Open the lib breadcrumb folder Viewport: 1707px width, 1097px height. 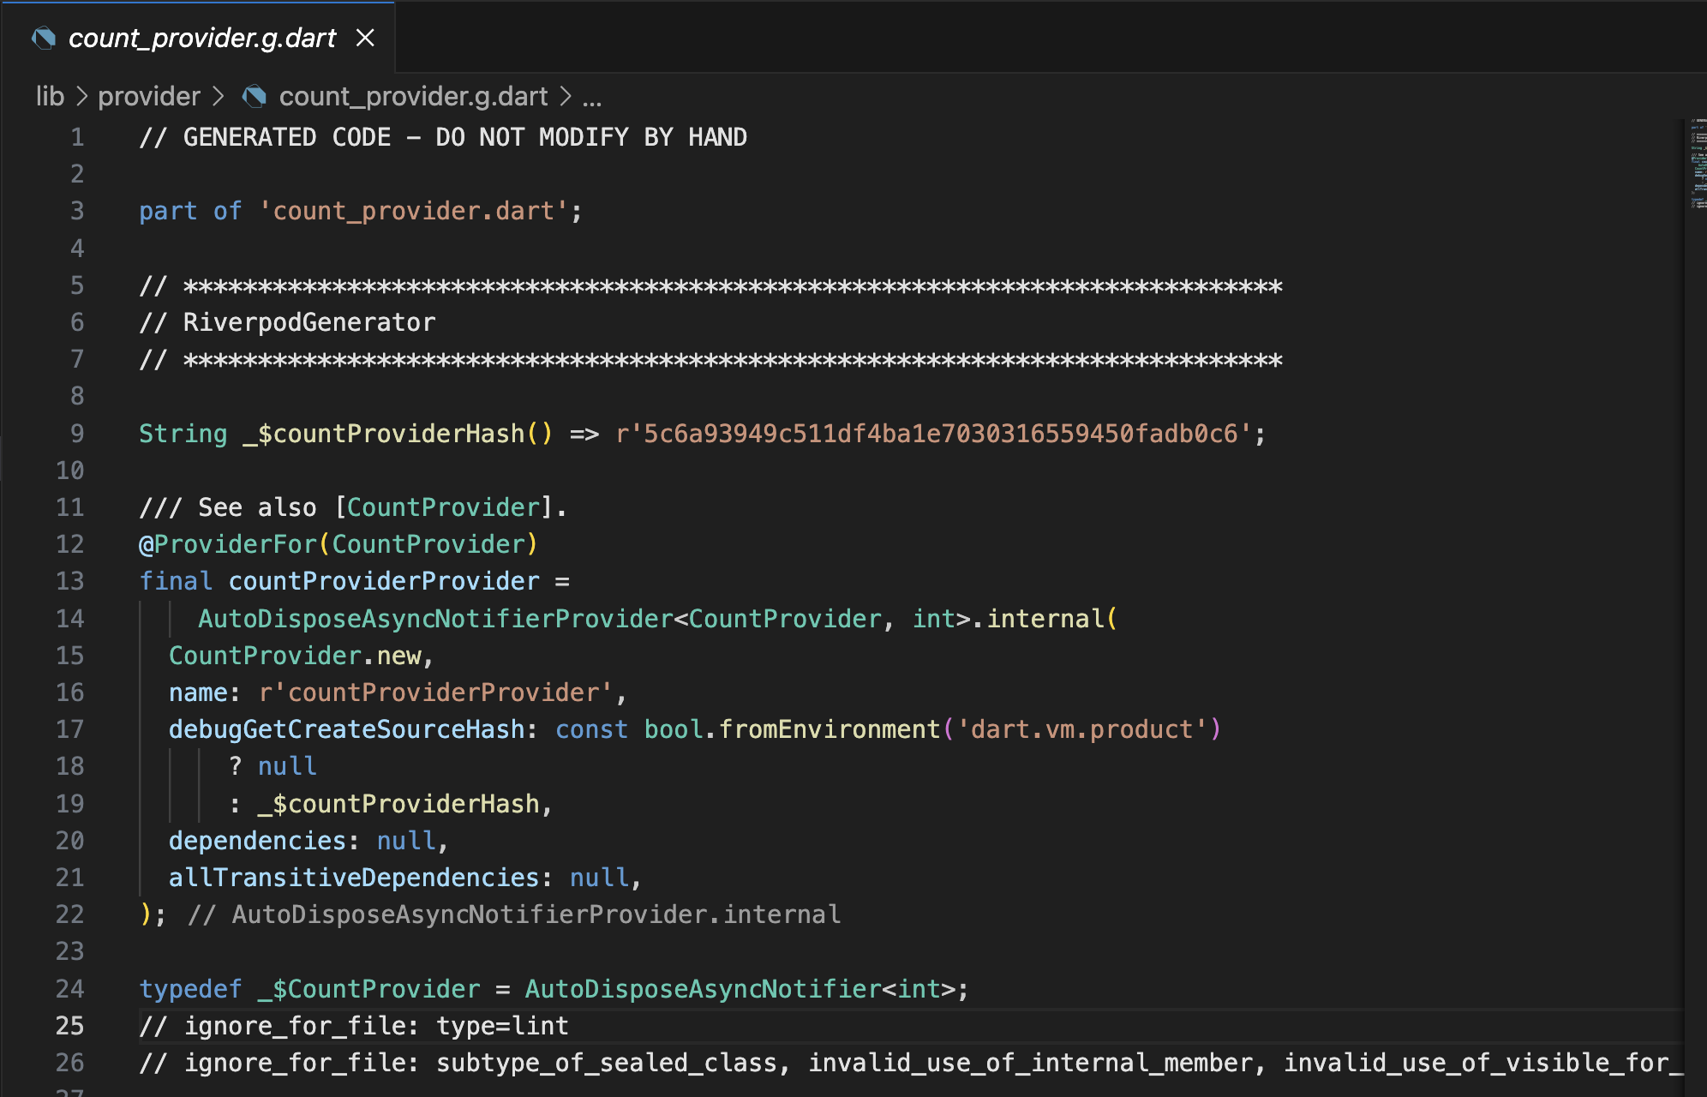[x=50, y=97]
